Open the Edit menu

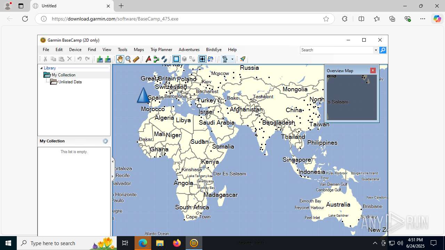(x=59, y=50)
